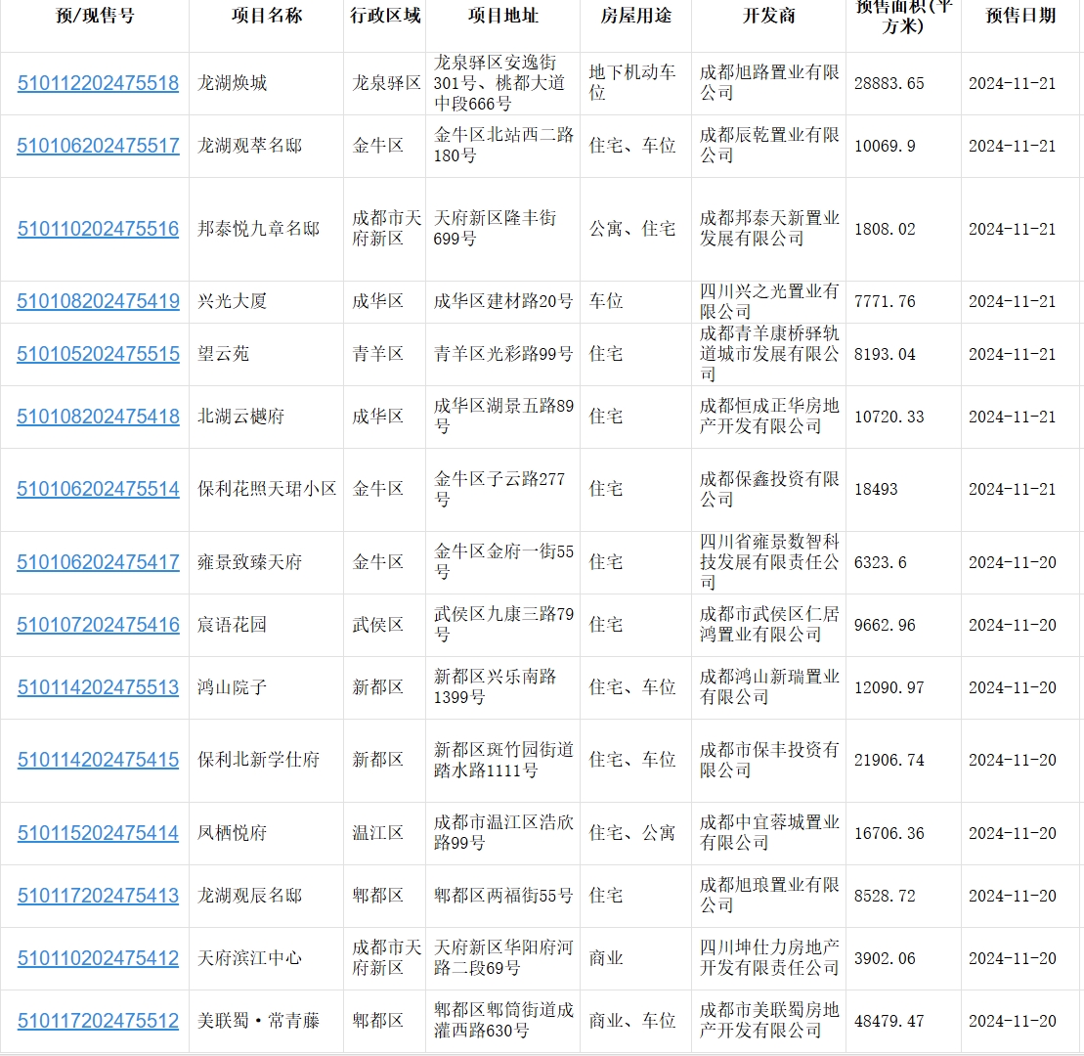Open presale link 510106202475417
The width and height of the screenshot is (1084, 1056).
click(x=98, y=562)
